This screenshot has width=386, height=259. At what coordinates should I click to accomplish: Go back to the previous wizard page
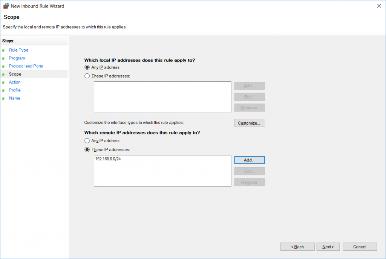point(297,247)
